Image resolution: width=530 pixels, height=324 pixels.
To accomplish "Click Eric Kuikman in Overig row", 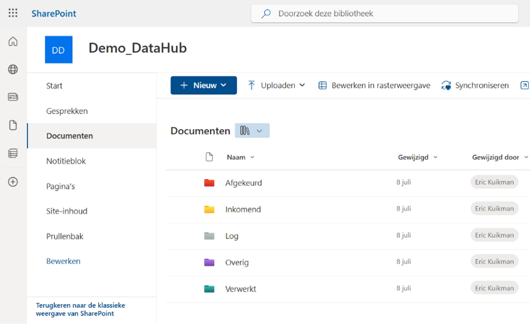I will [495, 261].
